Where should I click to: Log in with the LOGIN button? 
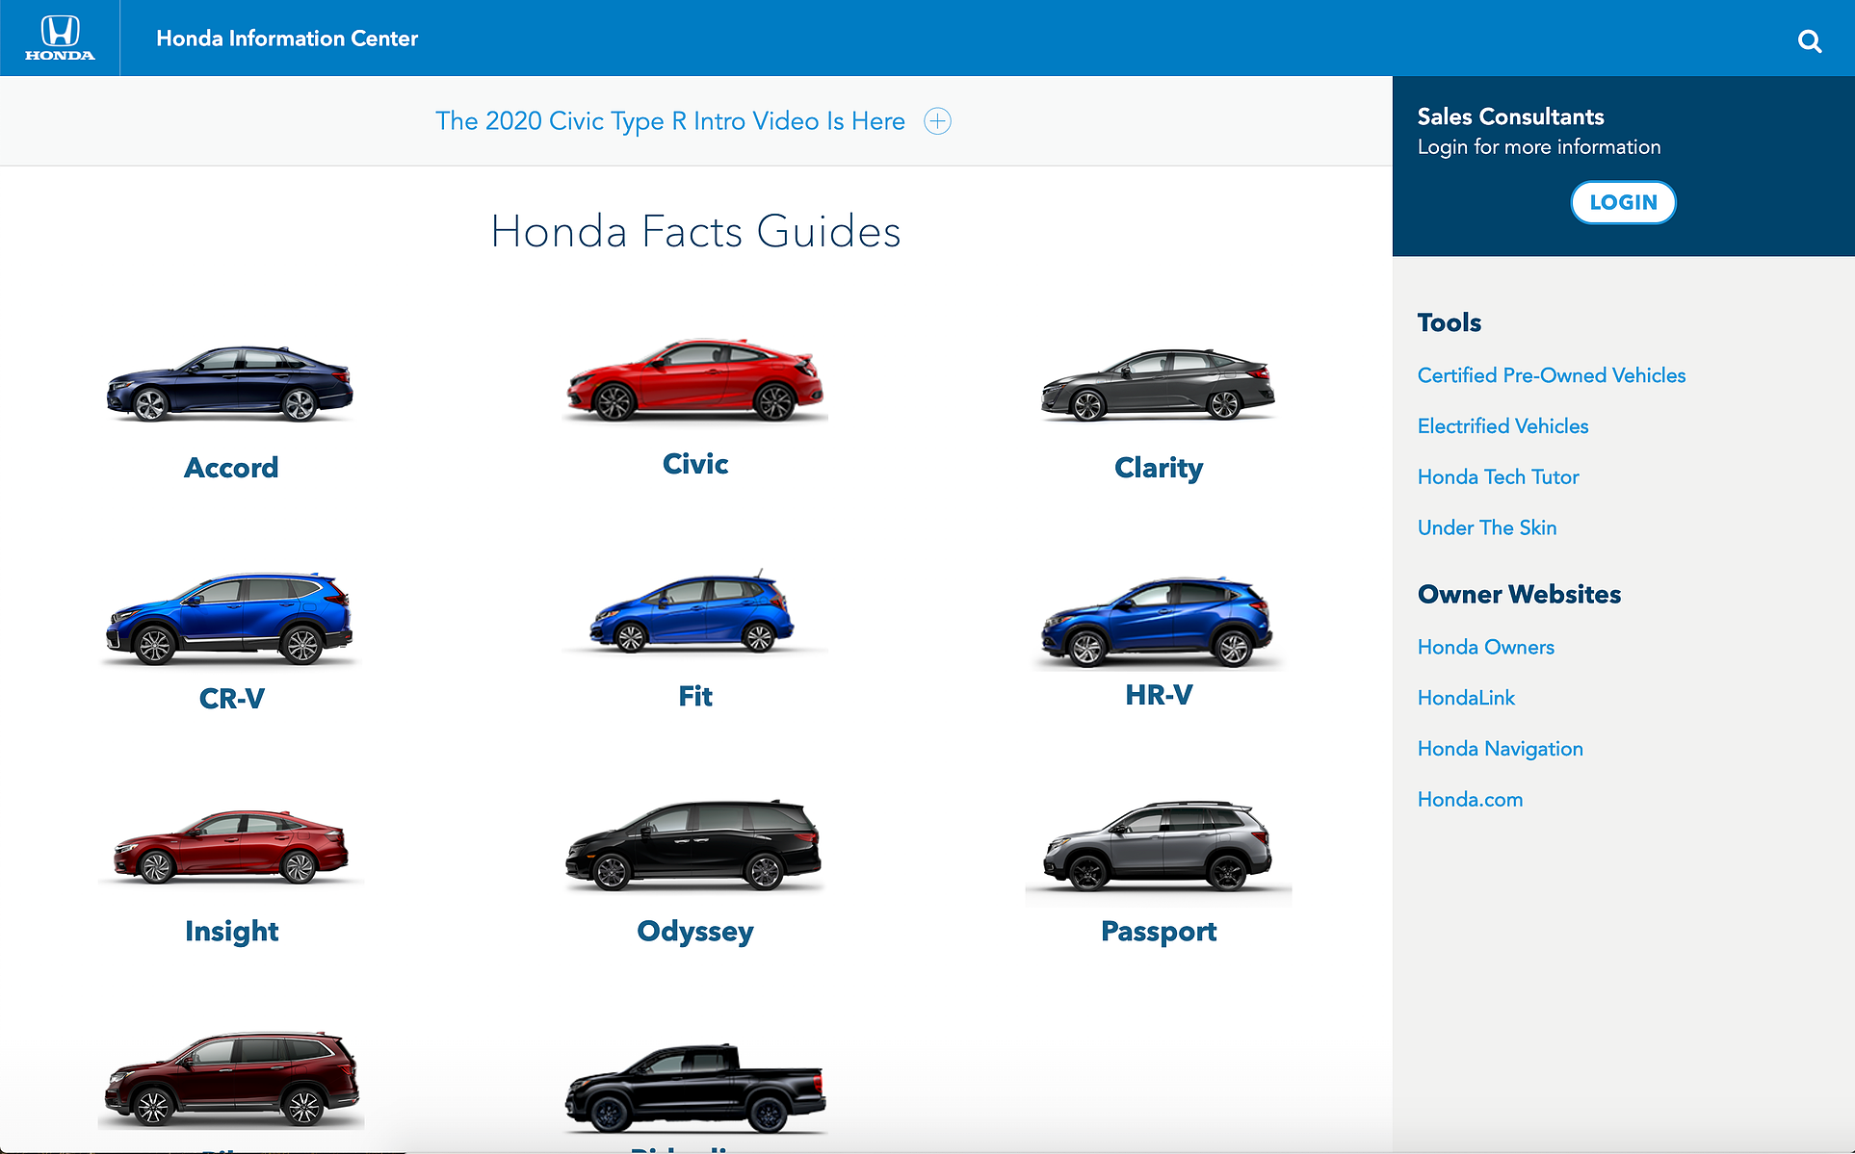coord(1623,202)
